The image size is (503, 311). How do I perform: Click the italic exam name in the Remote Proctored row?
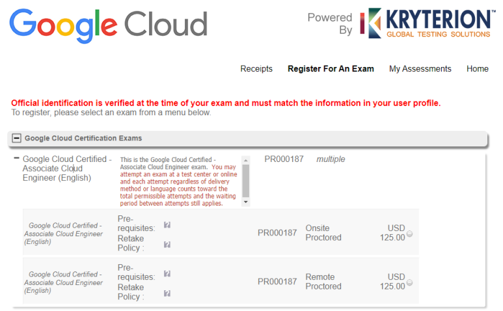click(x=64, y=282)
